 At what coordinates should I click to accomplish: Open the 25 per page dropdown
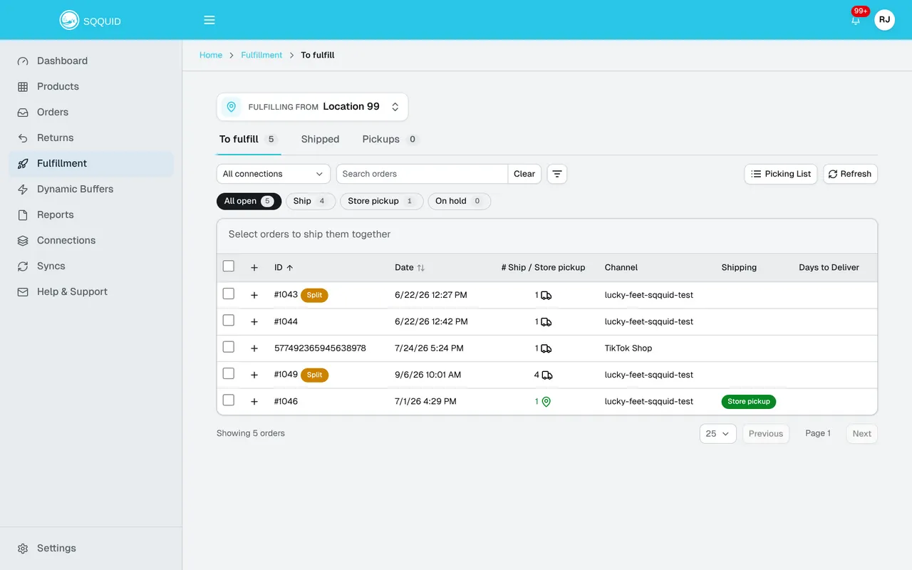718,433
